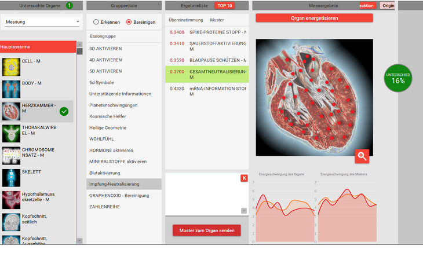Pick the CHROMOSOMENSATZ - M icon
The width and height of the screenshot is (423, 264).
12,156
